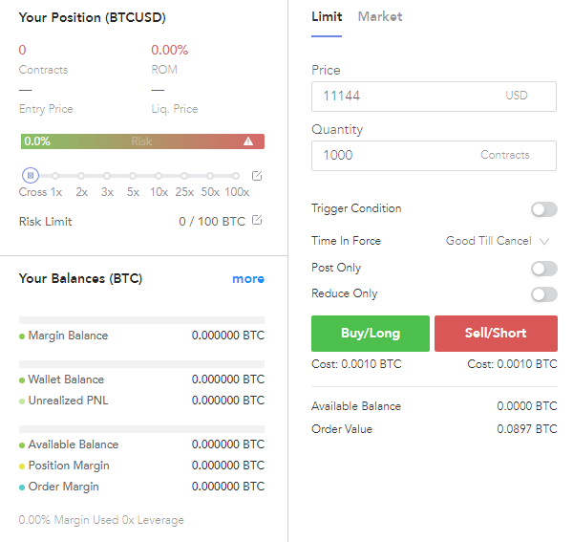Focus the Quantity contracts input

pos(396,155)
